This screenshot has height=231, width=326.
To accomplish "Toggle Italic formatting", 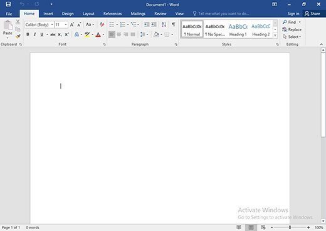I will tap(34, 34).
